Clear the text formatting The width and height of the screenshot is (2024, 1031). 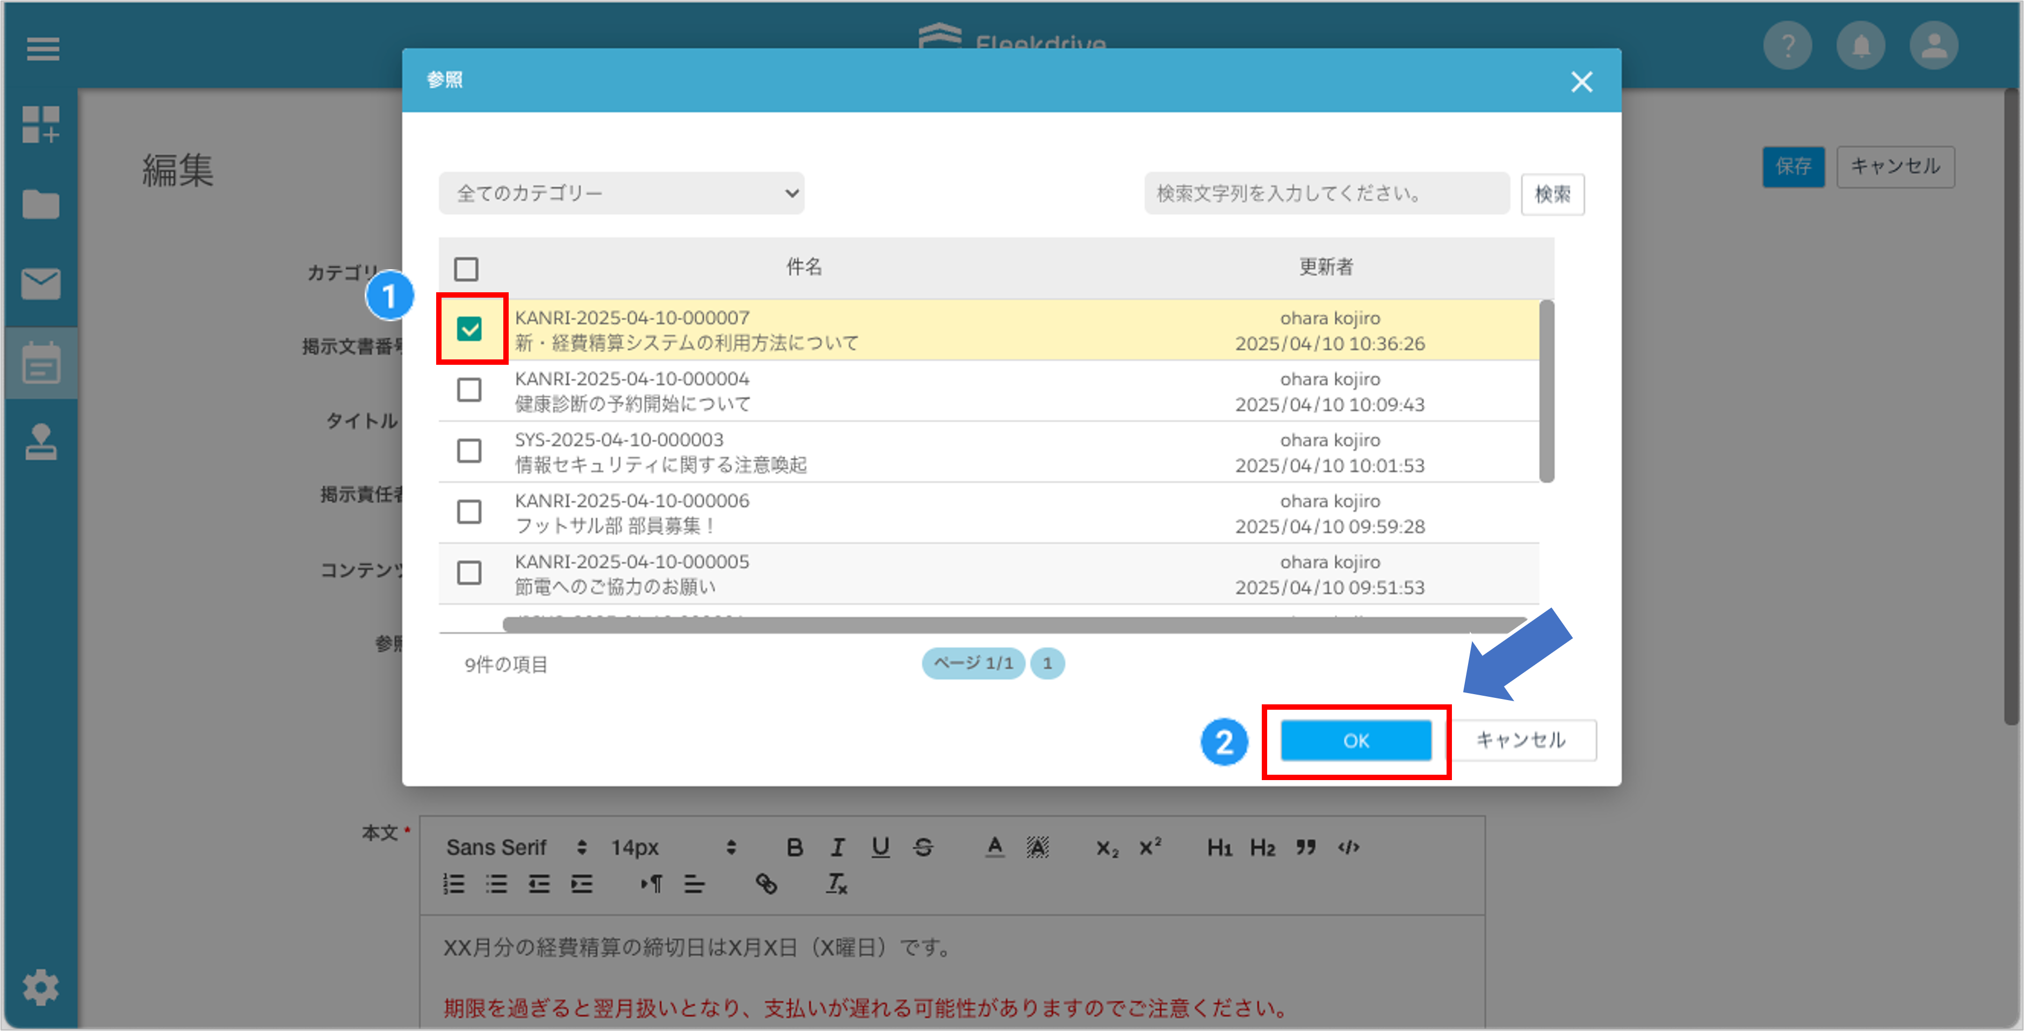[837, 884]
